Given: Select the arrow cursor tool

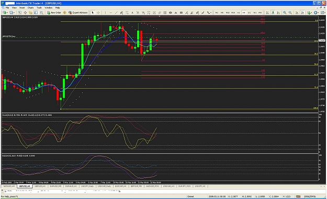Looking at the screenshot, I should click(x=93, y=13).
